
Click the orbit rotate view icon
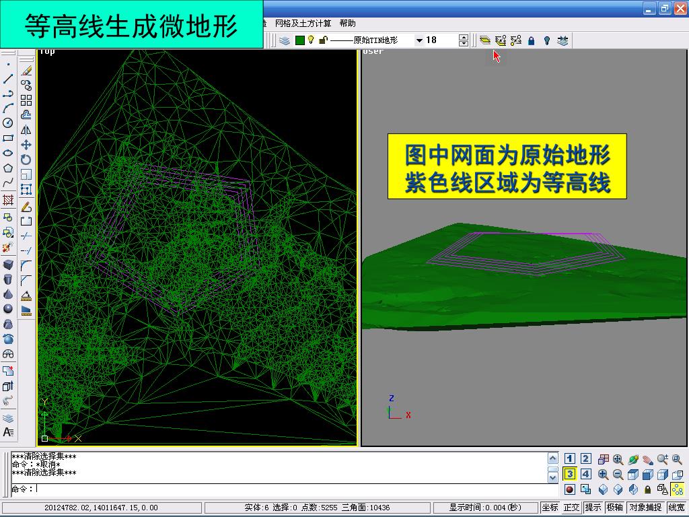pyautogui.click(x=632, y=460)
